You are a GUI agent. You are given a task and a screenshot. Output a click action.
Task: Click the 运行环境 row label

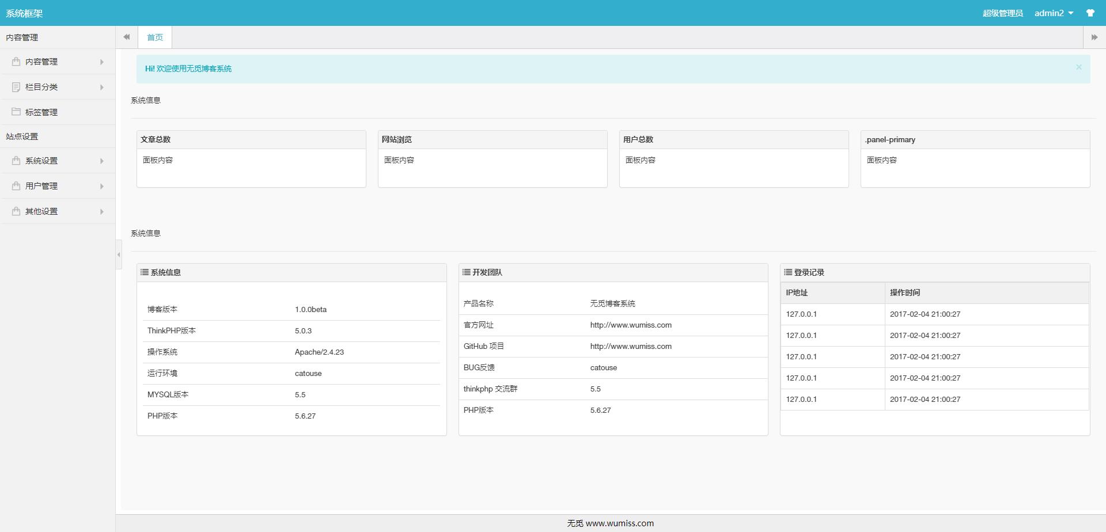[162, 373]
